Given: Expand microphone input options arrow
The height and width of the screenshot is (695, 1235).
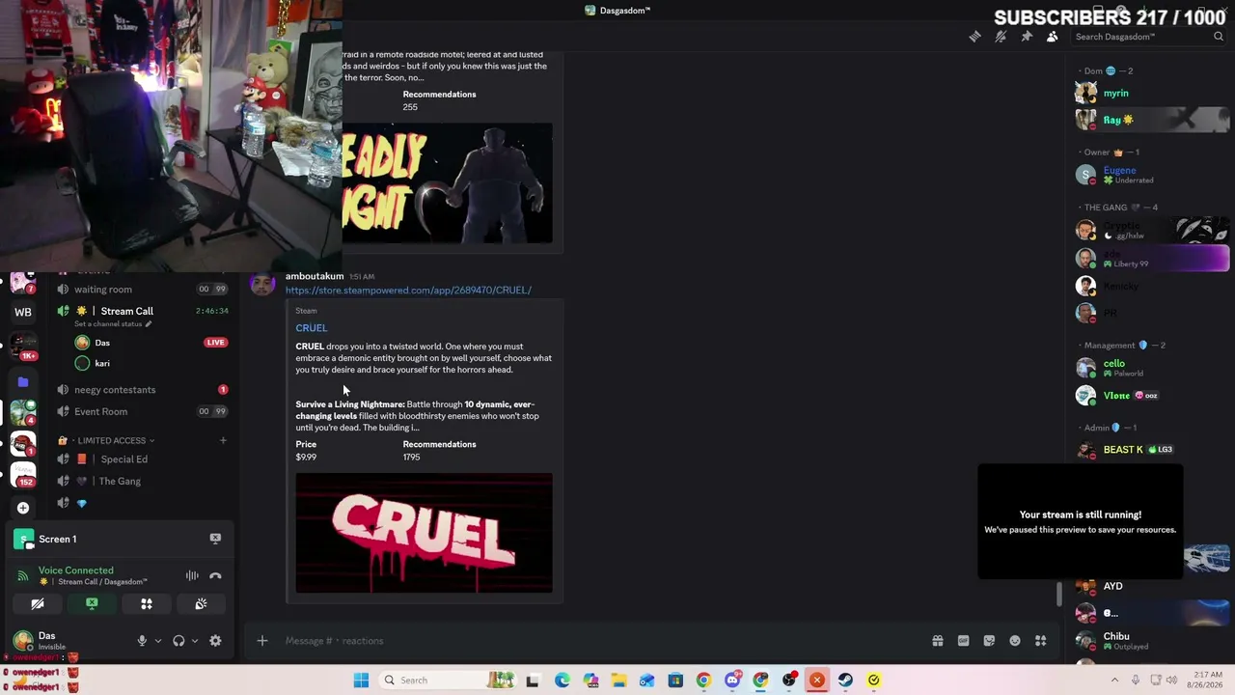Looking at the screenshot, I should click(x=158, y=641).
